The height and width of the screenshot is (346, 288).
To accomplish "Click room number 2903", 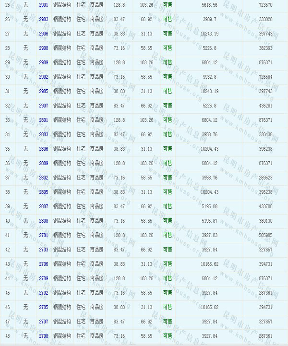I will (44, 19).
